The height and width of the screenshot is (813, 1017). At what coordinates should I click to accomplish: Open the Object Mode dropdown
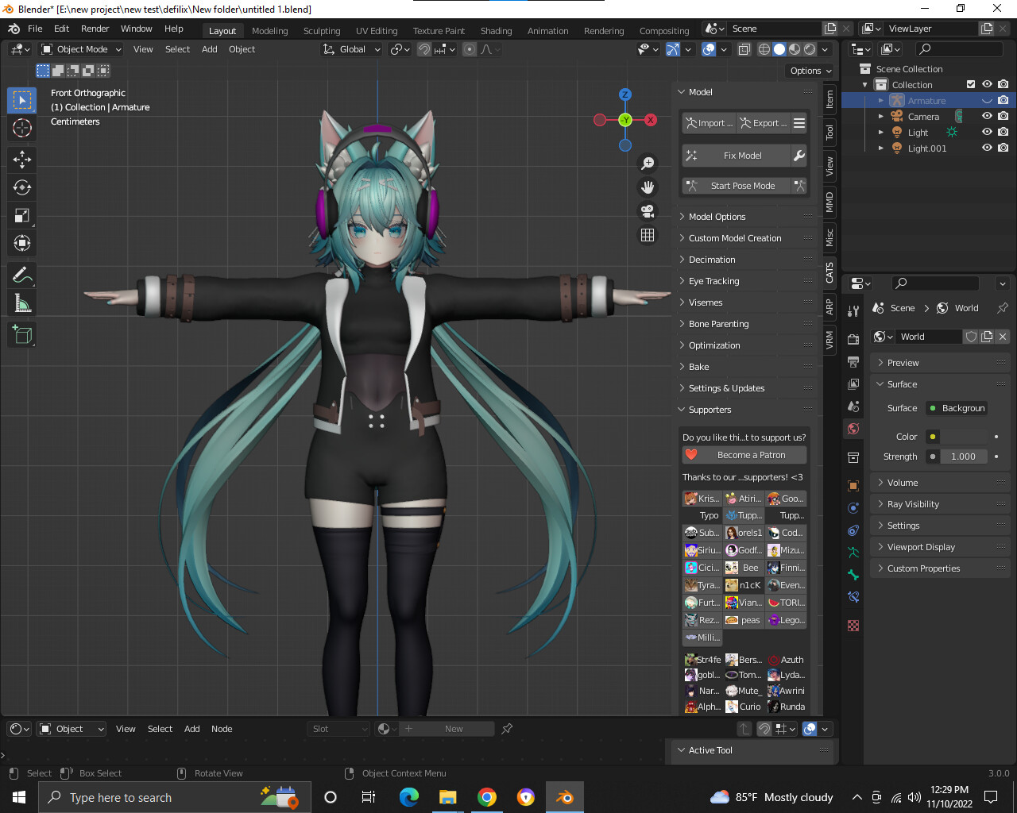coord(82,49)
